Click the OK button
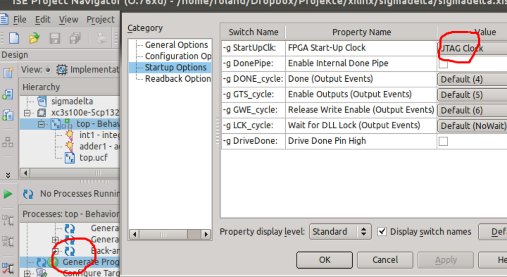The height and width of the screenshot is (277, 507). click(324, 260)
